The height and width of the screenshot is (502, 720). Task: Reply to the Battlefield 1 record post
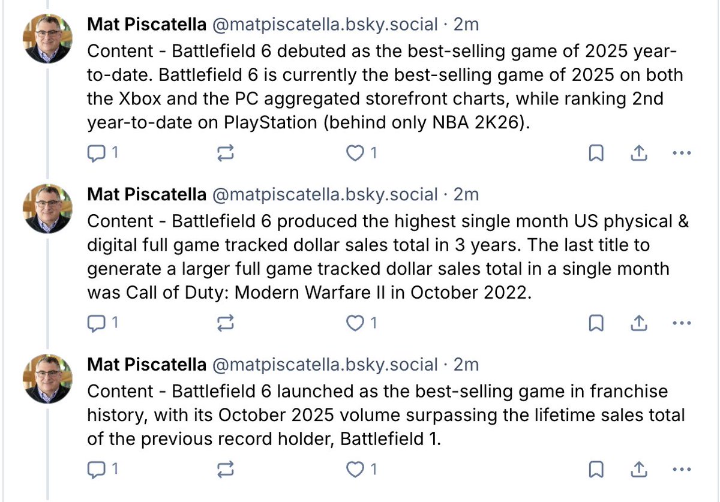[96, 470]
